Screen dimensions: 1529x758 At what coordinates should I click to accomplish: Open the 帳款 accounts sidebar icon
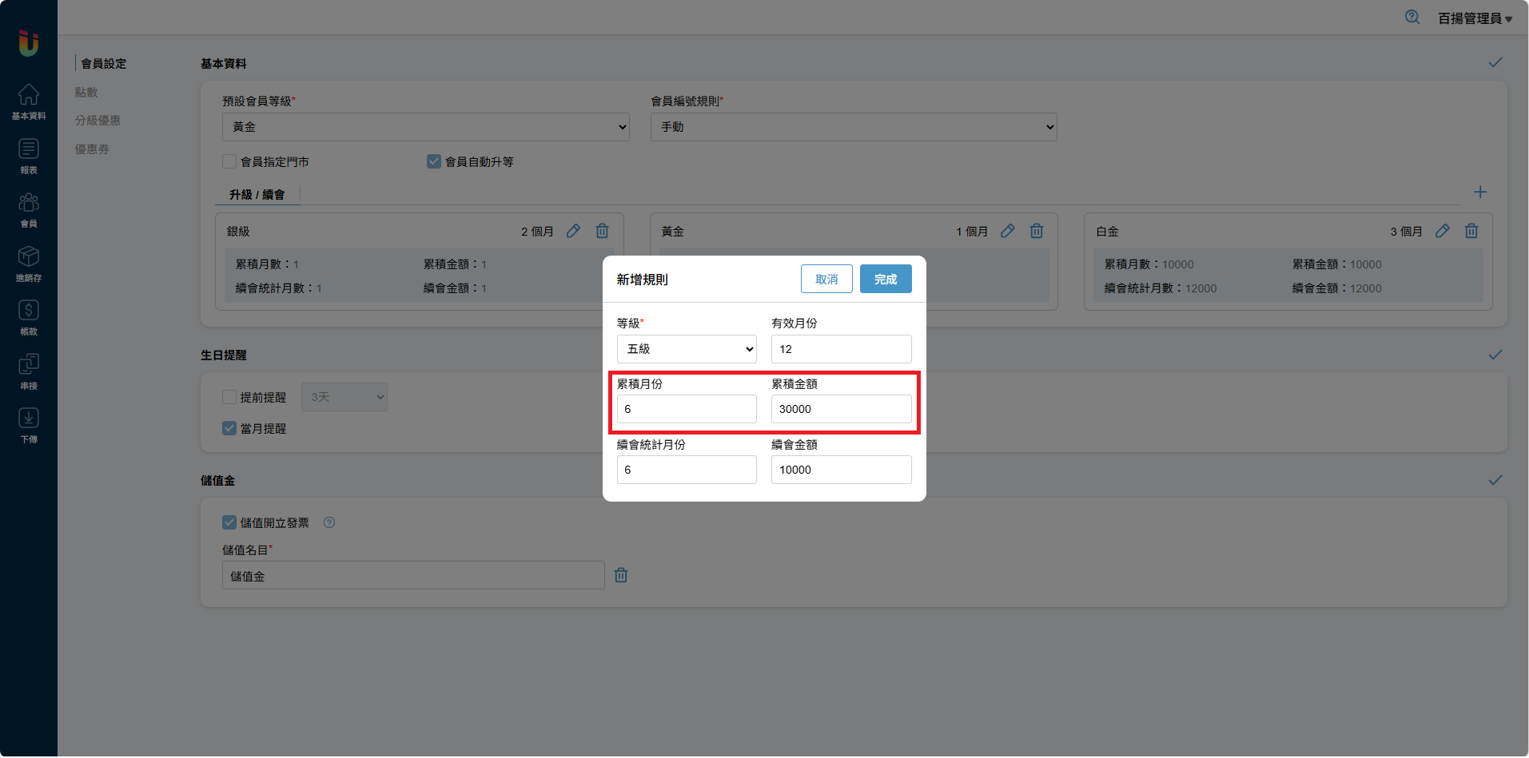29,317
